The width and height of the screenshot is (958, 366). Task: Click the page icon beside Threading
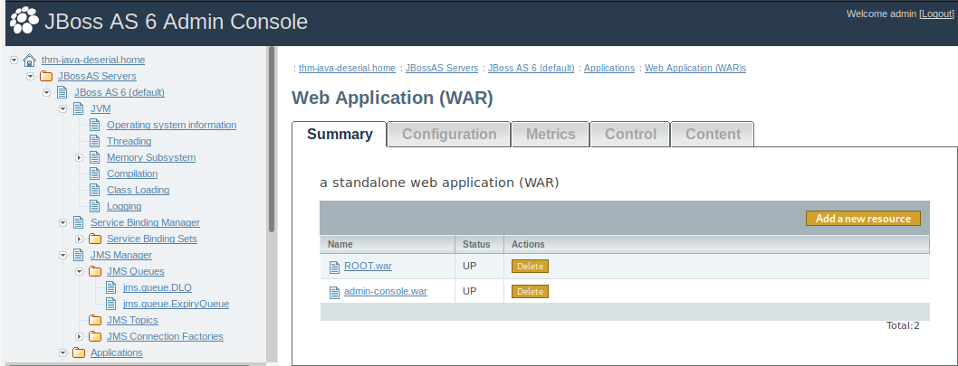[x=95, y=141]
